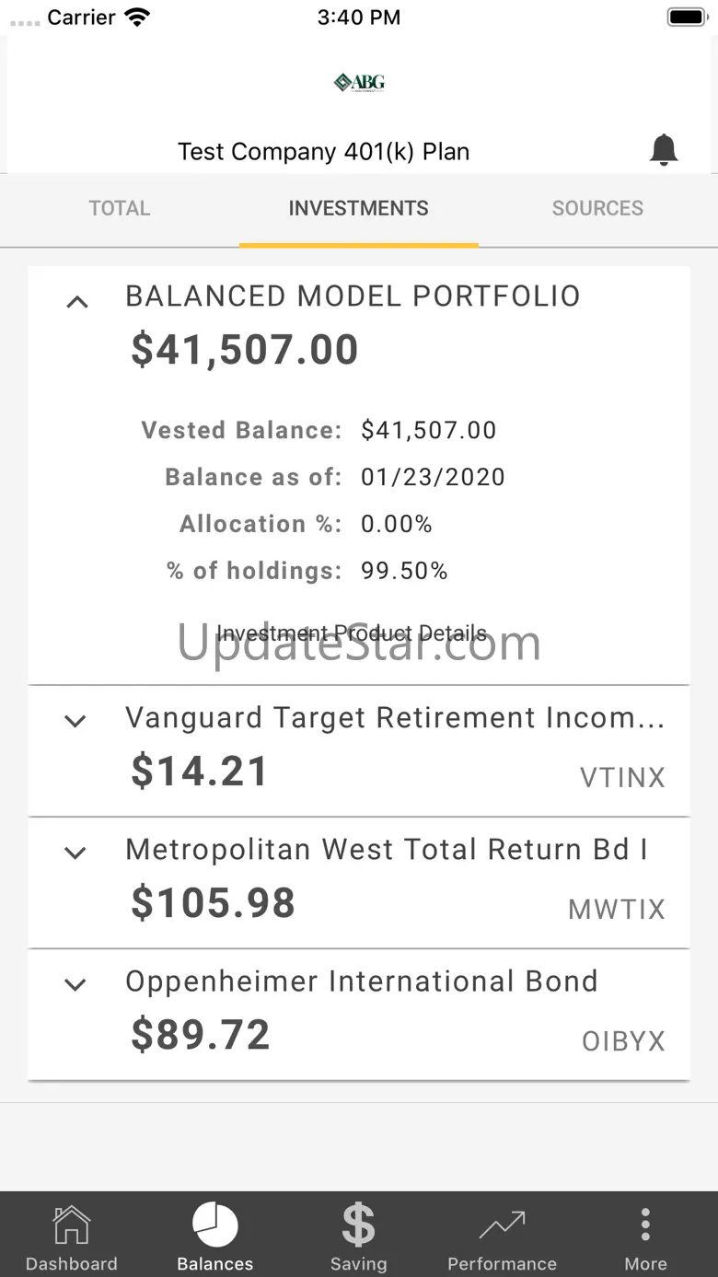Tap the More three-dots icon
The height and width of the screenshot is (1277, 718).
[645, 1225]
